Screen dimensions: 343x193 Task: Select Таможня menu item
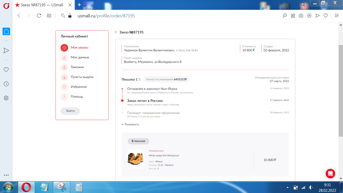point(77,67)
